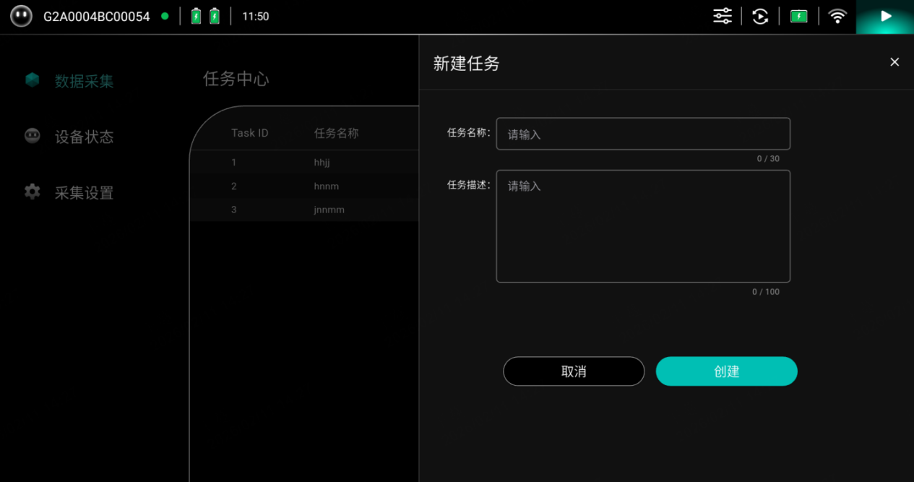Viewport: 914px width, 482px height.
Task: Click the Task ID column header
Action: (x=250, y=133)
